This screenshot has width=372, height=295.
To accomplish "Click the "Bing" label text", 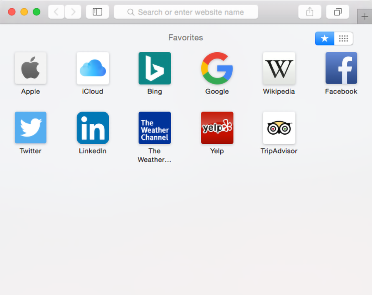I will click(155, 92).
